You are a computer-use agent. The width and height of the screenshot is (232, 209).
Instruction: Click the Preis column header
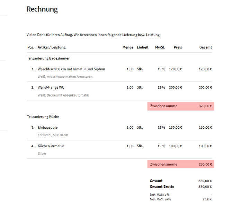pyautogui.click(x=178, y=47)
